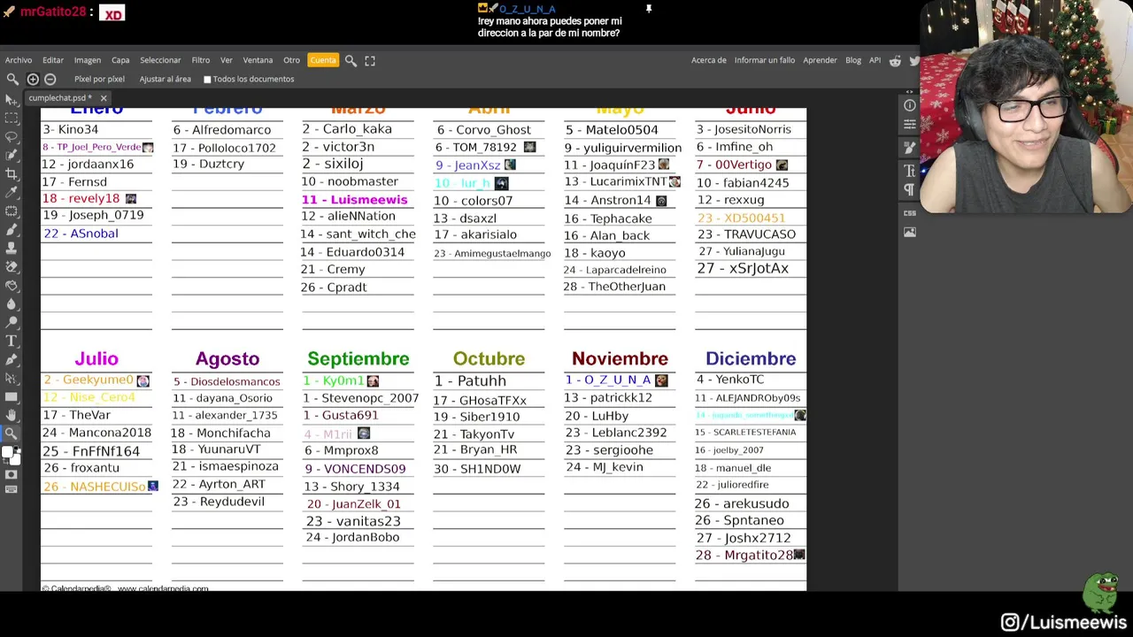
Task: Open the Informar un fallo link
Action: tap(765, 60)
